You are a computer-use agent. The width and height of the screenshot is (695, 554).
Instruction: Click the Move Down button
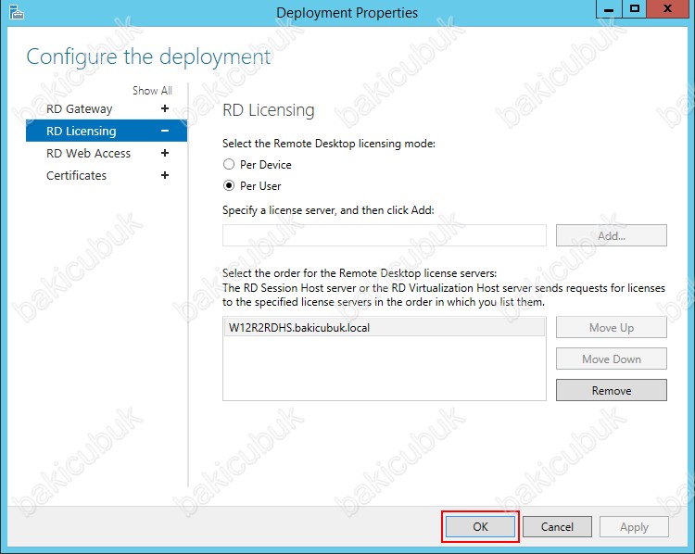click(612, 359)
